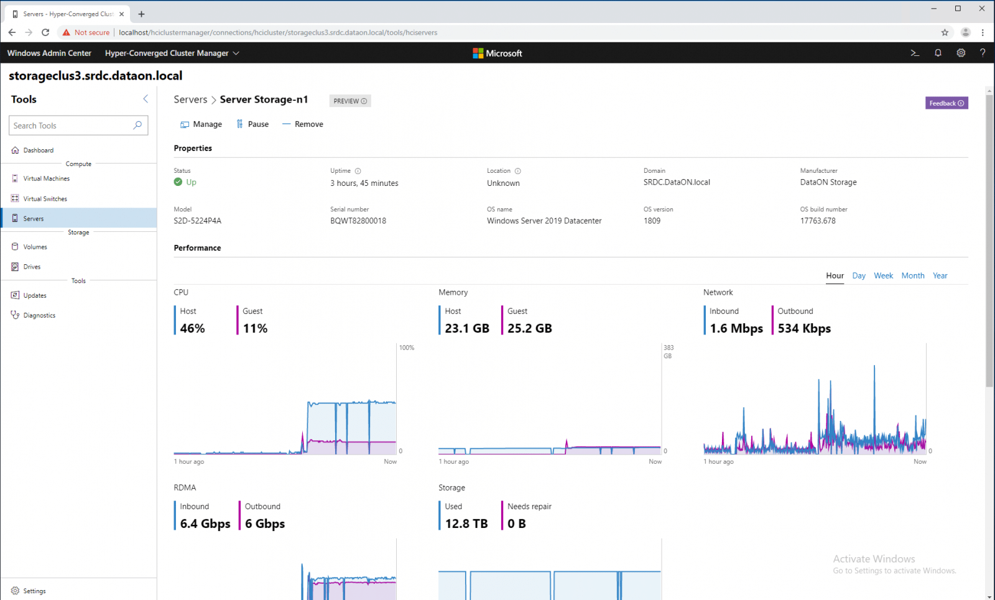
Task: Click the browser forward arrow
Action: click(29, 32)
